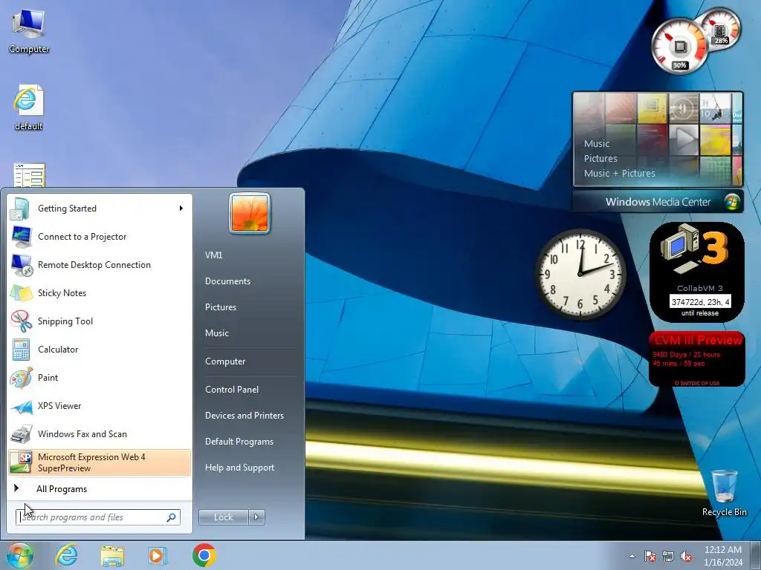Click the Windows Fax and Scan icon
Viewport: 761px width, 570px height.
click(21, 433)
